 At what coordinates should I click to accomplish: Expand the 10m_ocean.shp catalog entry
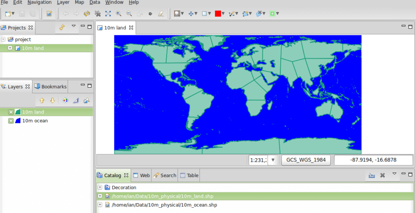(x=100, y=205)
